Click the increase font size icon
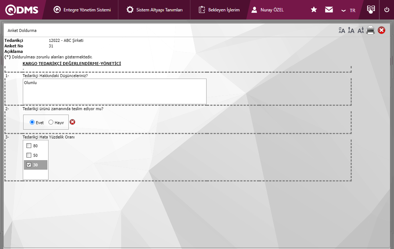 coord(351,30)
